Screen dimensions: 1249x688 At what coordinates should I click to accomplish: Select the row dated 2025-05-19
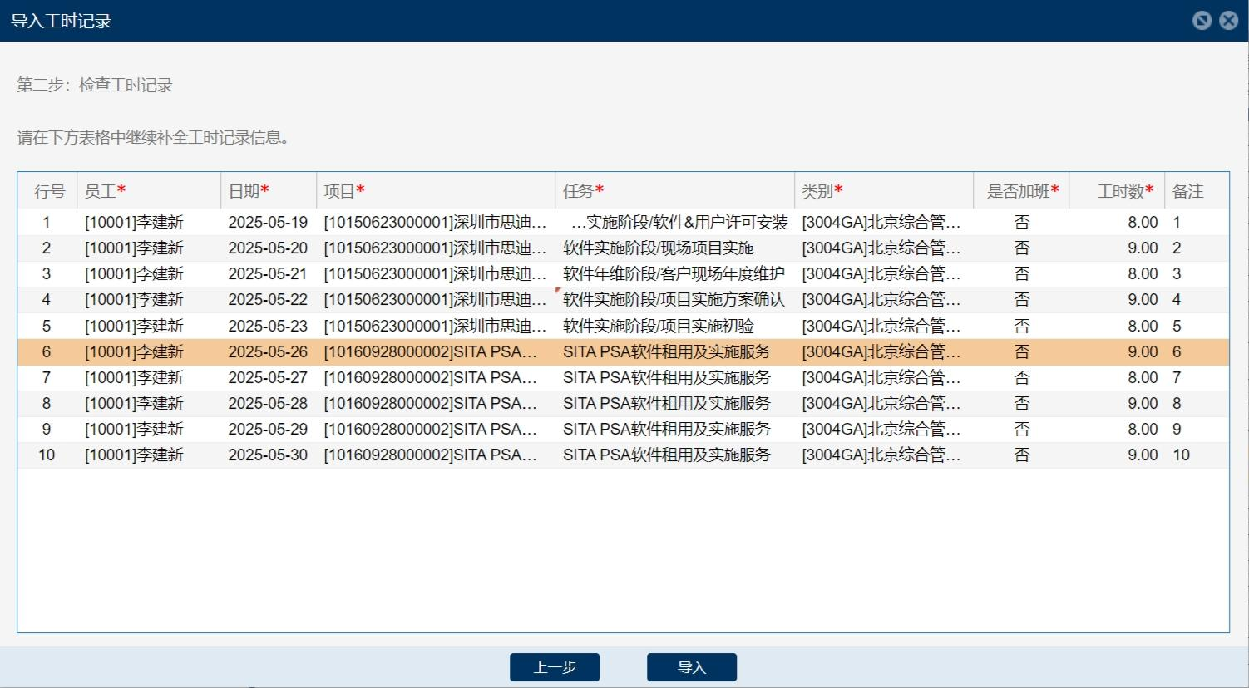tap(268, 223)
